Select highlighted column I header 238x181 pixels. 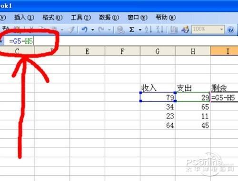[x=224, y=51]
